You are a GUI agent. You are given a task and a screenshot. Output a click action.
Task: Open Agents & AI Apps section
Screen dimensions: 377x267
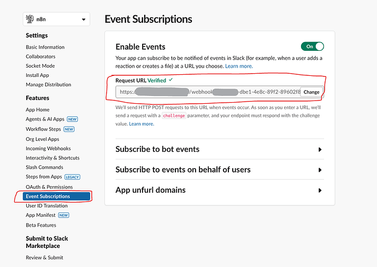point(45,119)
